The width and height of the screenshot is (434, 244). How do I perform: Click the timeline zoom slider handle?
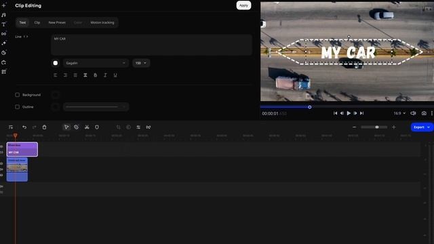pos(377,127)
